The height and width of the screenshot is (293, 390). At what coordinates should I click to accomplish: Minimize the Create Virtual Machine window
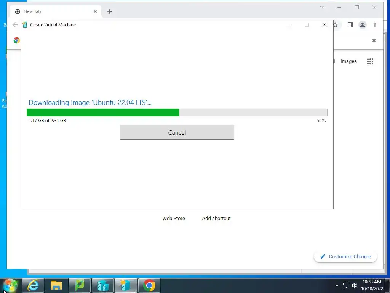click(289, 25)
